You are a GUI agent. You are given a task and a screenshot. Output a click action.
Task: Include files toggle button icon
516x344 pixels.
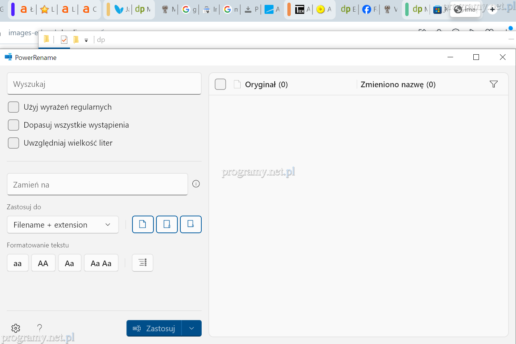click(143, 225)
